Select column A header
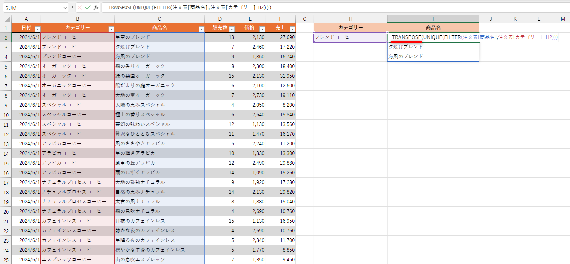Screen dimensions: 570x264 [x=26, y=19]
